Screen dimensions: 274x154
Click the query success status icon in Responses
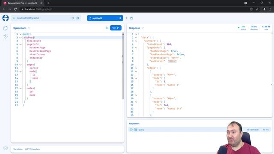click(x=131, y=130)
